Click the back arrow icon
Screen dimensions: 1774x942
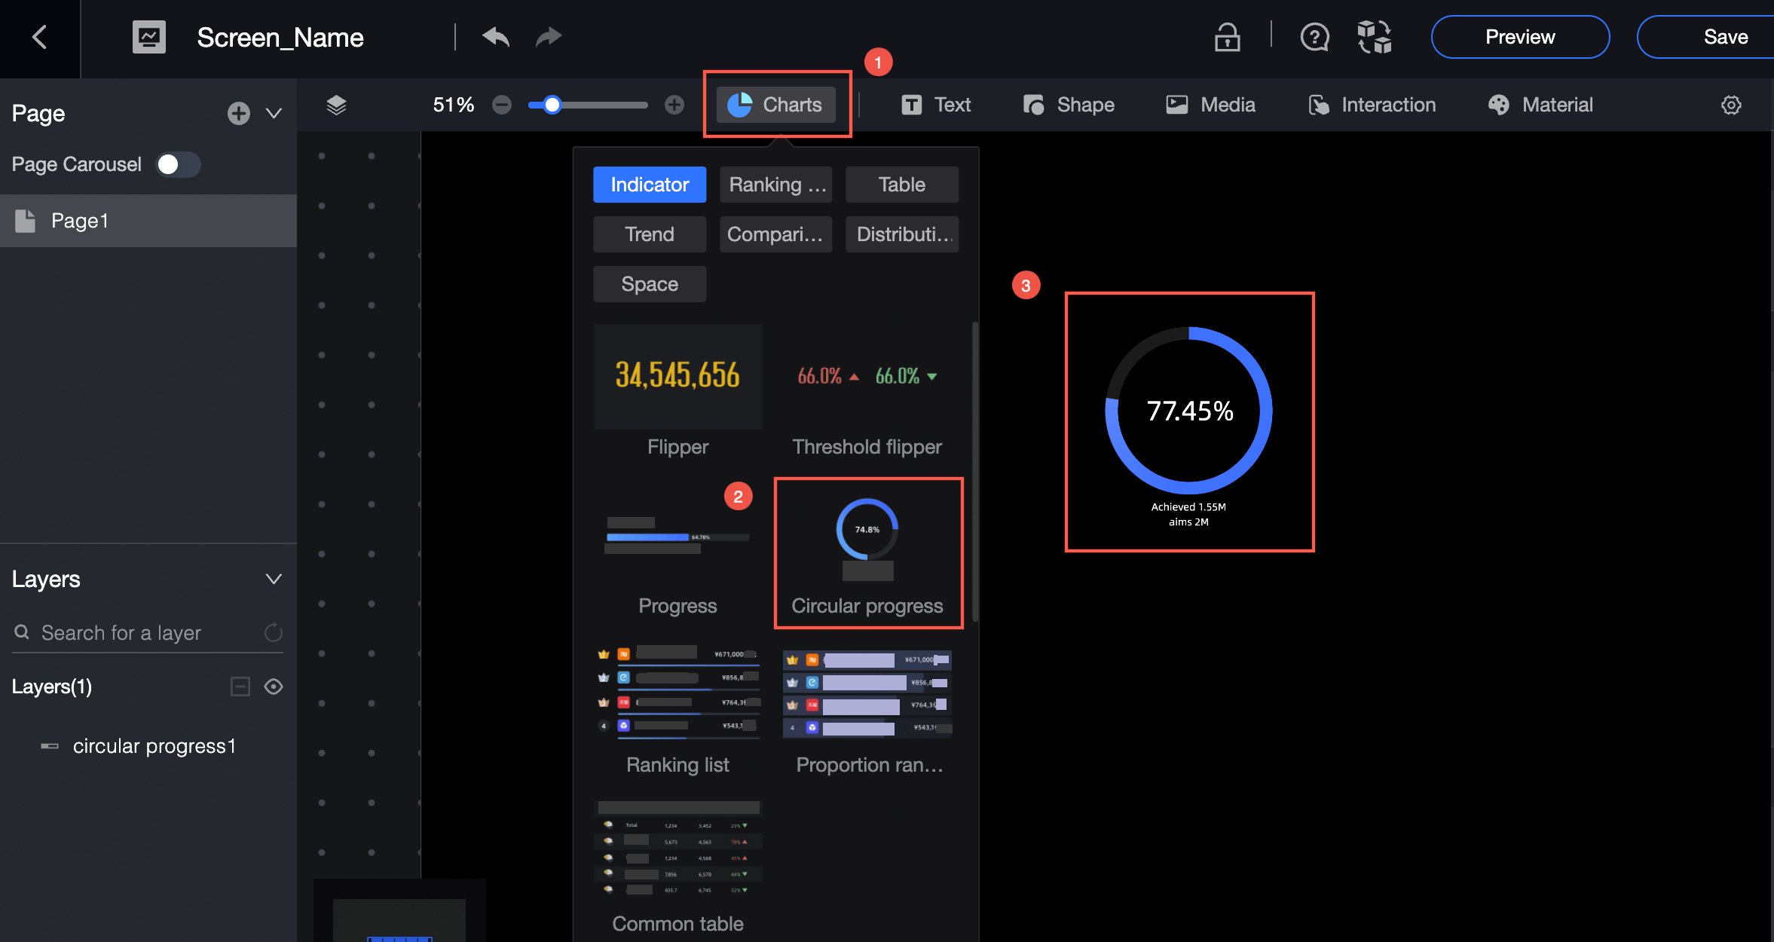point(40,37)
